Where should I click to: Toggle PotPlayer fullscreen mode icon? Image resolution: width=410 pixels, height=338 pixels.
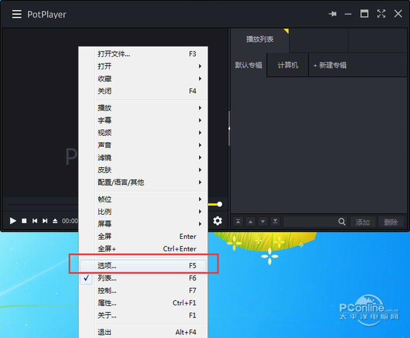pos(381,13)
